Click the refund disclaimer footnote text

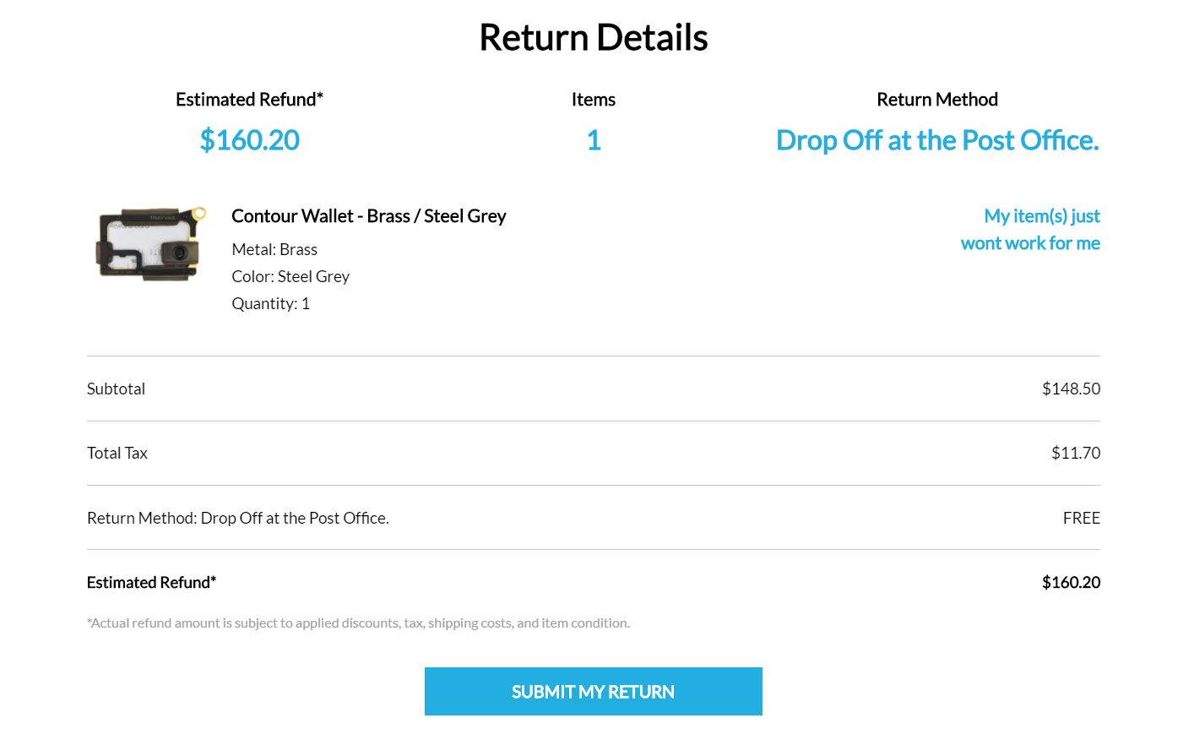[x=358, y=623]
